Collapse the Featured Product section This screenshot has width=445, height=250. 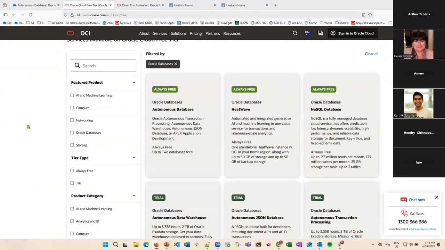[x=134, y=83]
